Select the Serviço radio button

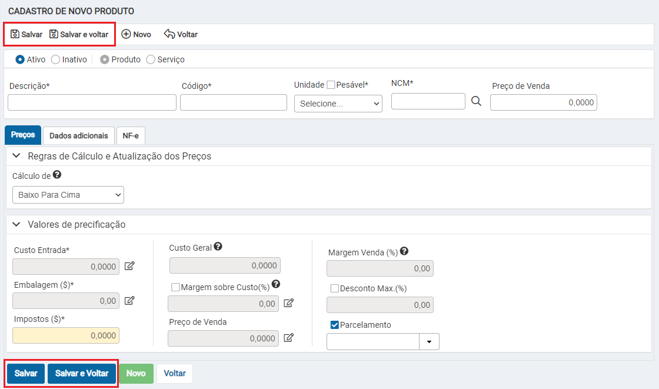(151, 59)
